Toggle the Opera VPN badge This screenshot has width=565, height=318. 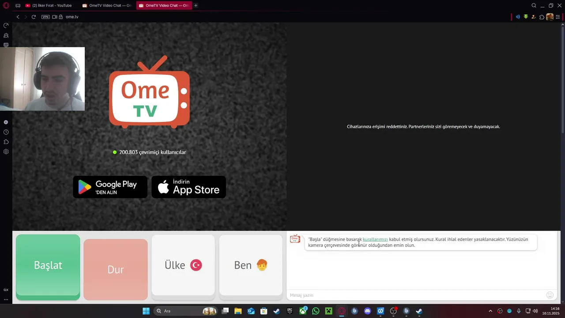pyautogui.click(x=45, y=17)
